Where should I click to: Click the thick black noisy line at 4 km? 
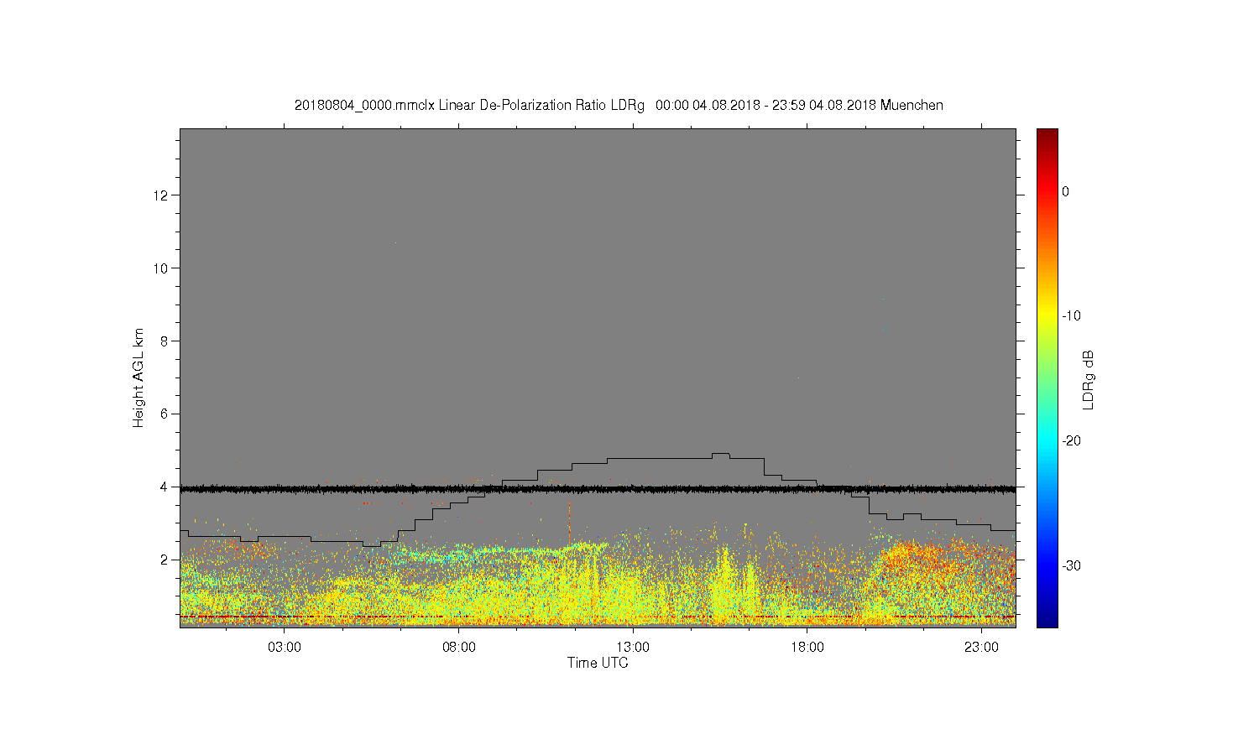click(598, 488)
